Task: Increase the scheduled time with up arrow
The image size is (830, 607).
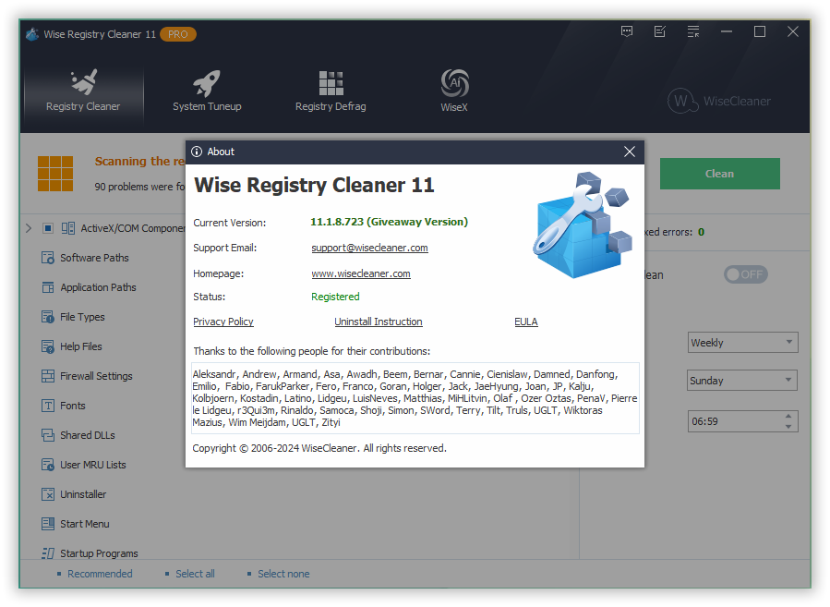Action: click(788, 417)
